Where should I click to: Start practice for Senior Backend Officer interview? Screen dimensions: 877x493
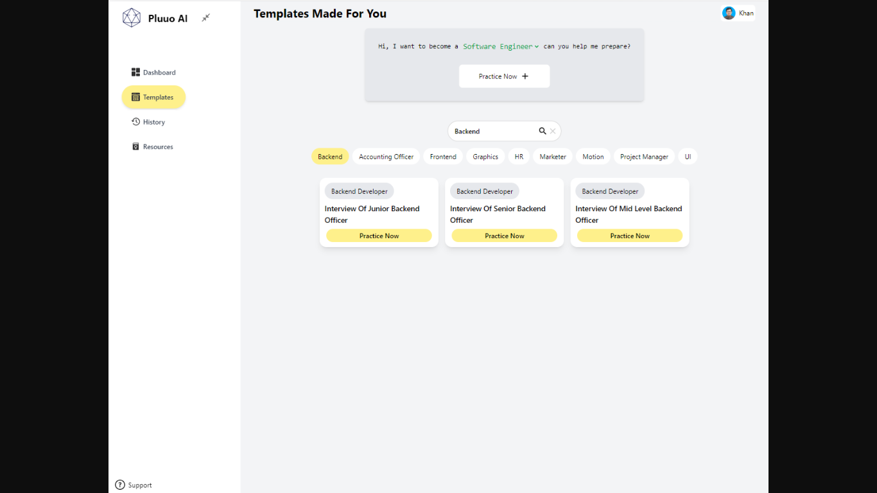(x=504, y=236)
